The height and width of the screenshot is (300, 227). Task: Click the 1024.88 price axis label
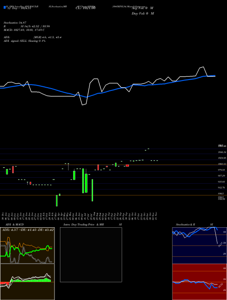222,158
